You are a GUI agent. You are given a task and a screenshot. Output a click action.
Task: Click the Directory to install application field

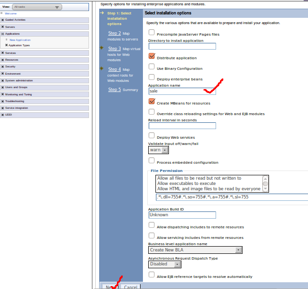(182, 46)
